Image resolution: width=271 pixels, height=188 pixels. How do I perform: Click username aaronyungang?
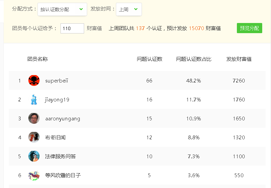(x=63, y=119)
